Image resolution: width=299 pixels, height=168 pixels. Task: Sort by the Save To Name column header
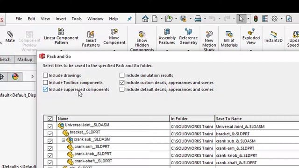pyautogui.click(x=257, y=119)
